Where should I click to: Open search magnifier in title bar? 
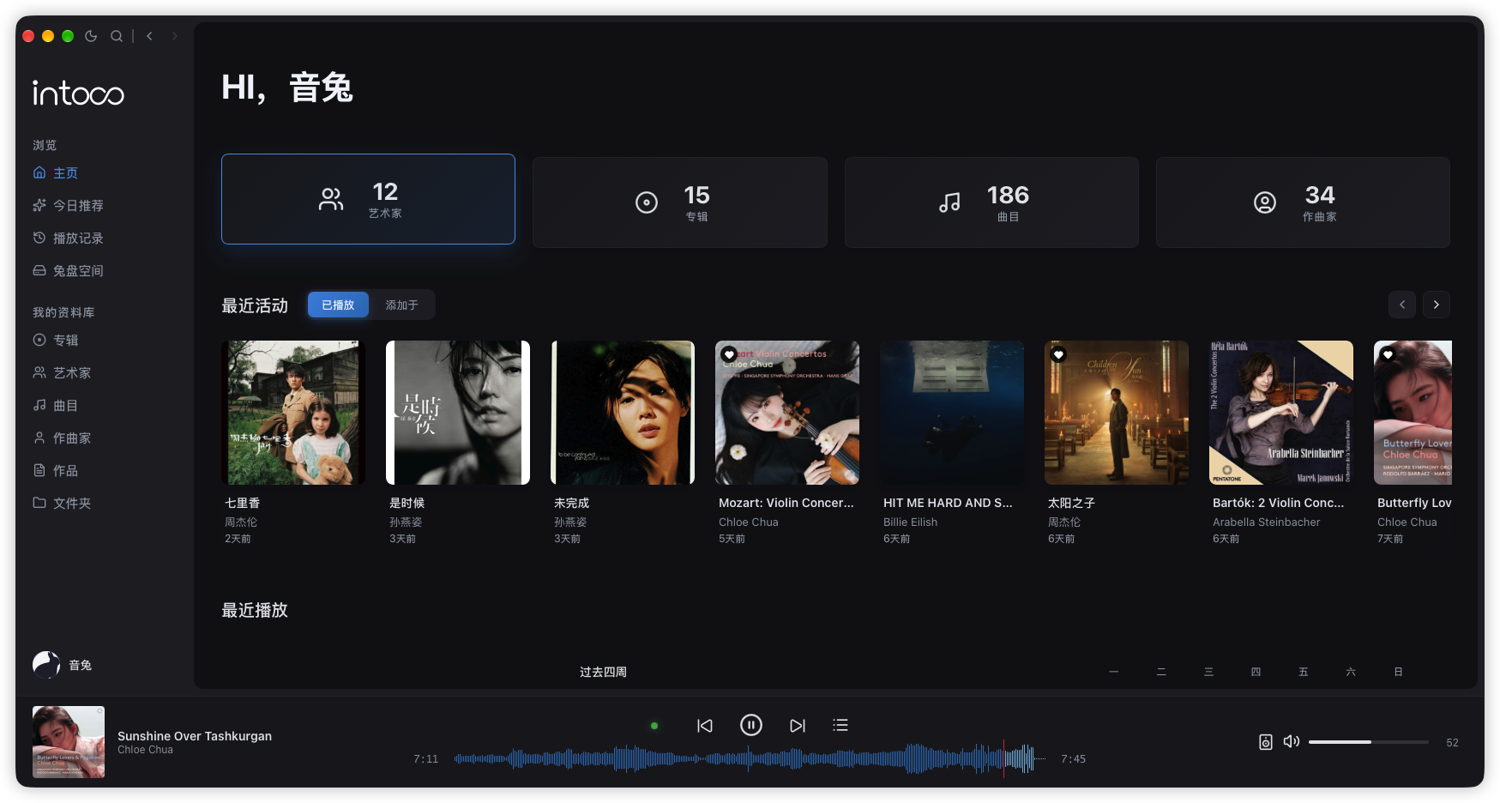coord(117,36)
